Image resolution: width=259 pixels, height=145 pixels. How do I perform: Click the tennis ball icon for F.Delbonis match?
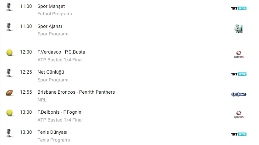(x=9, y=113)
